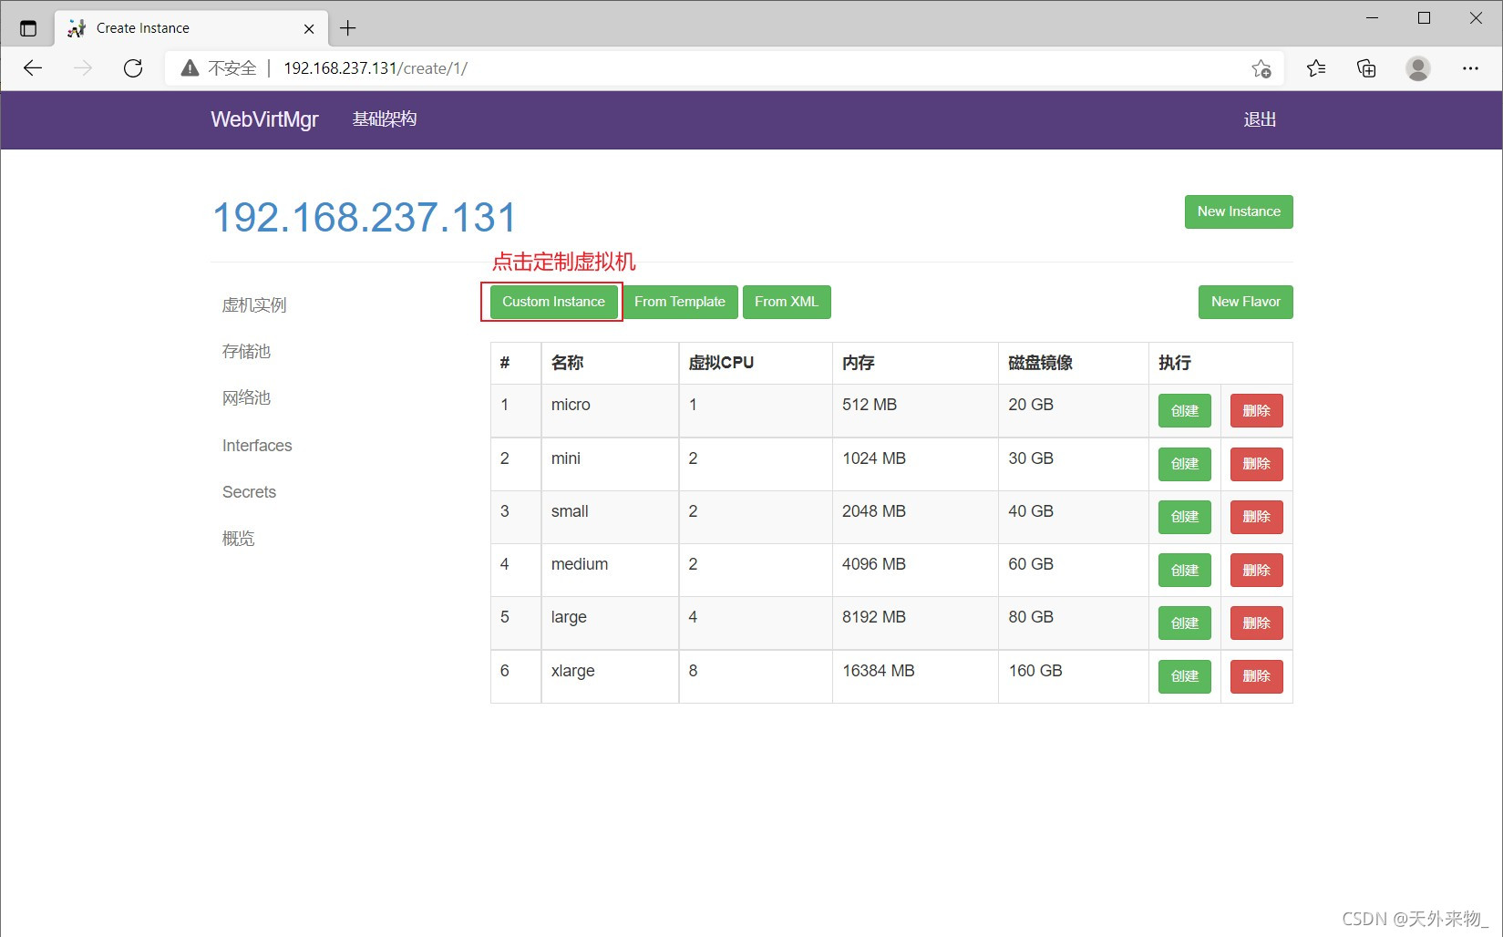Open browser settings three-dot menu
The image size is (1503, 937).
pos(1470,68)
